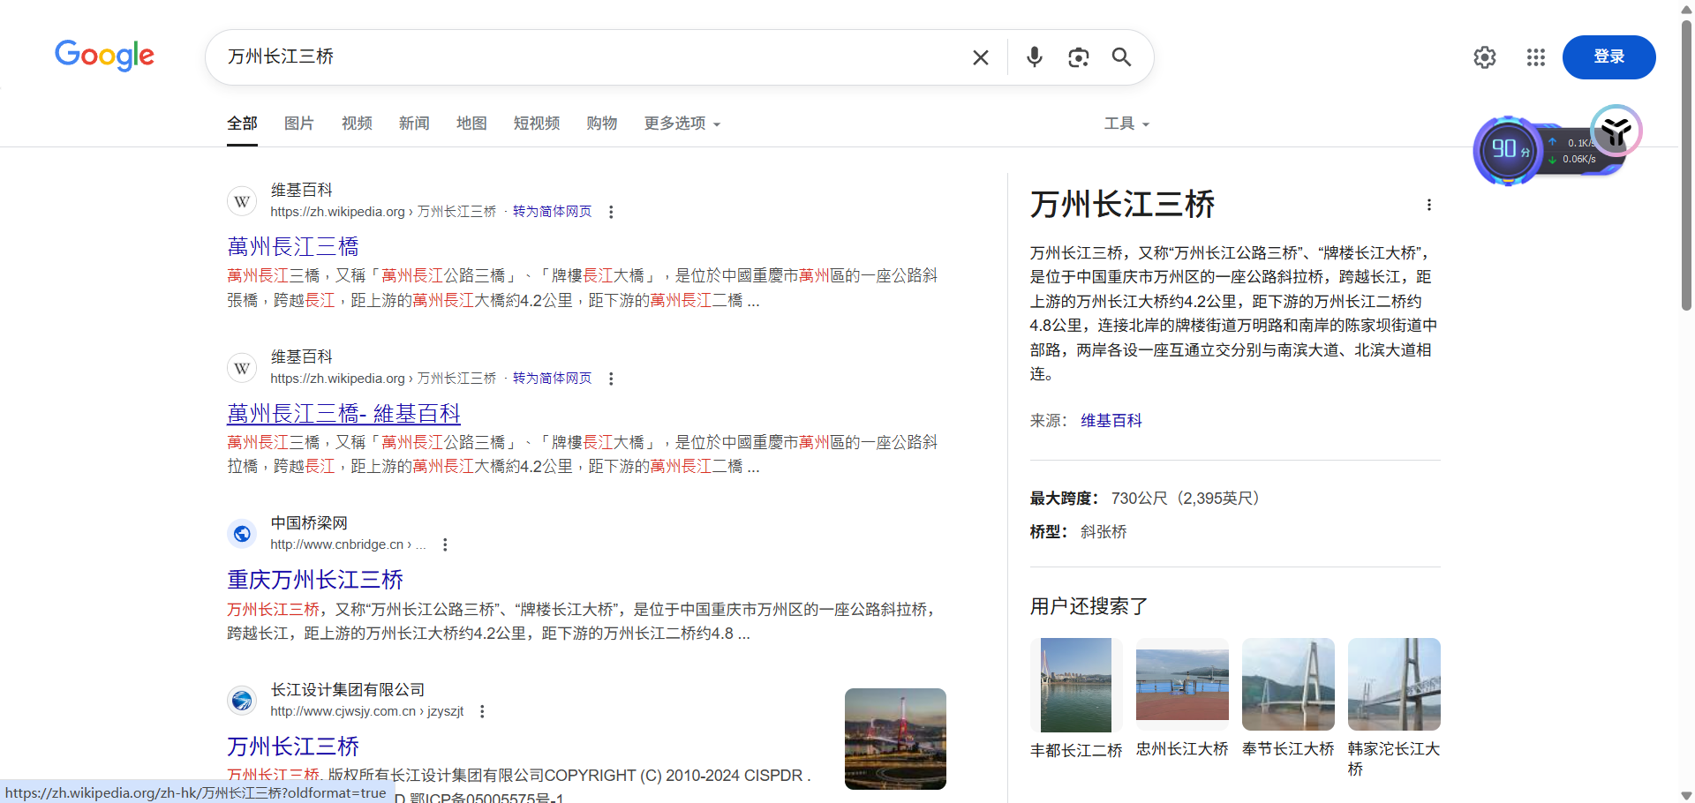Click the 登录 button
This screenshot has height=803, width=1695.
[x=1608, y=56]
